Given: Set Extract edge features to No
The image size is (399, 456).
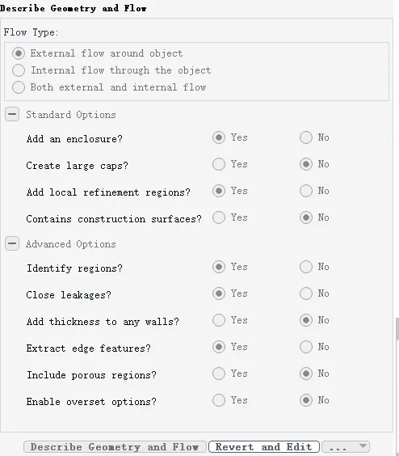Looking at the screenshot, I should pyautogui.click(x=306, y=347).
